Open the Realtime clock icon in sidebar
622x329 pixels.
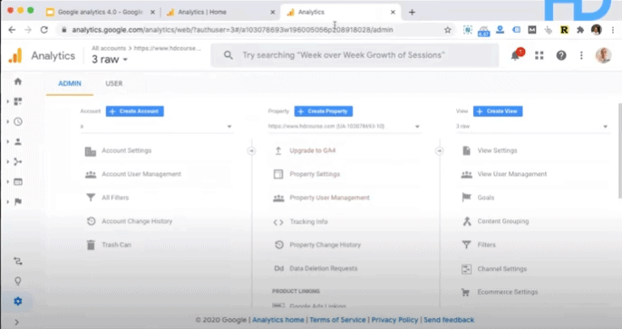[x=18, y=121]
